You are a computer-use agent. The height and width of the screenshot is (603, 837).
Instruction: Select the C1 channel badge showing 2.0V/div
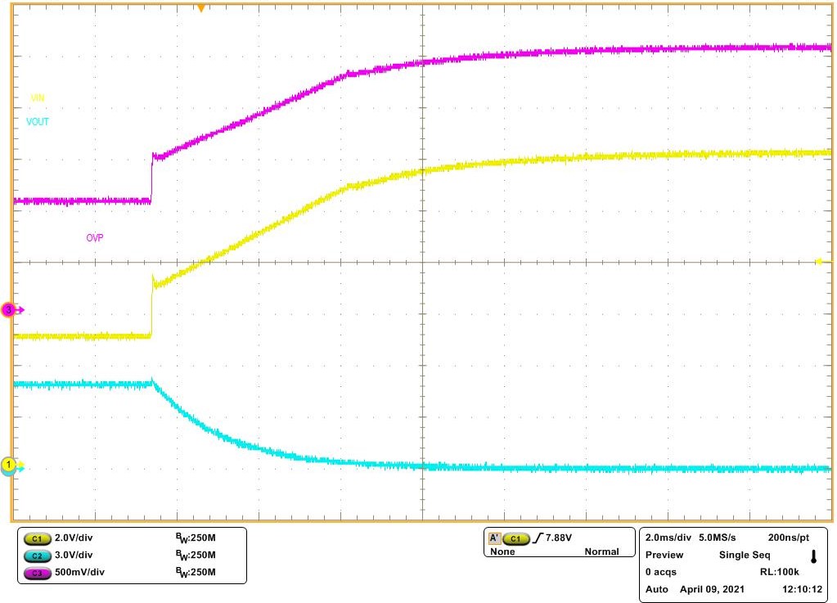[36, 536]
